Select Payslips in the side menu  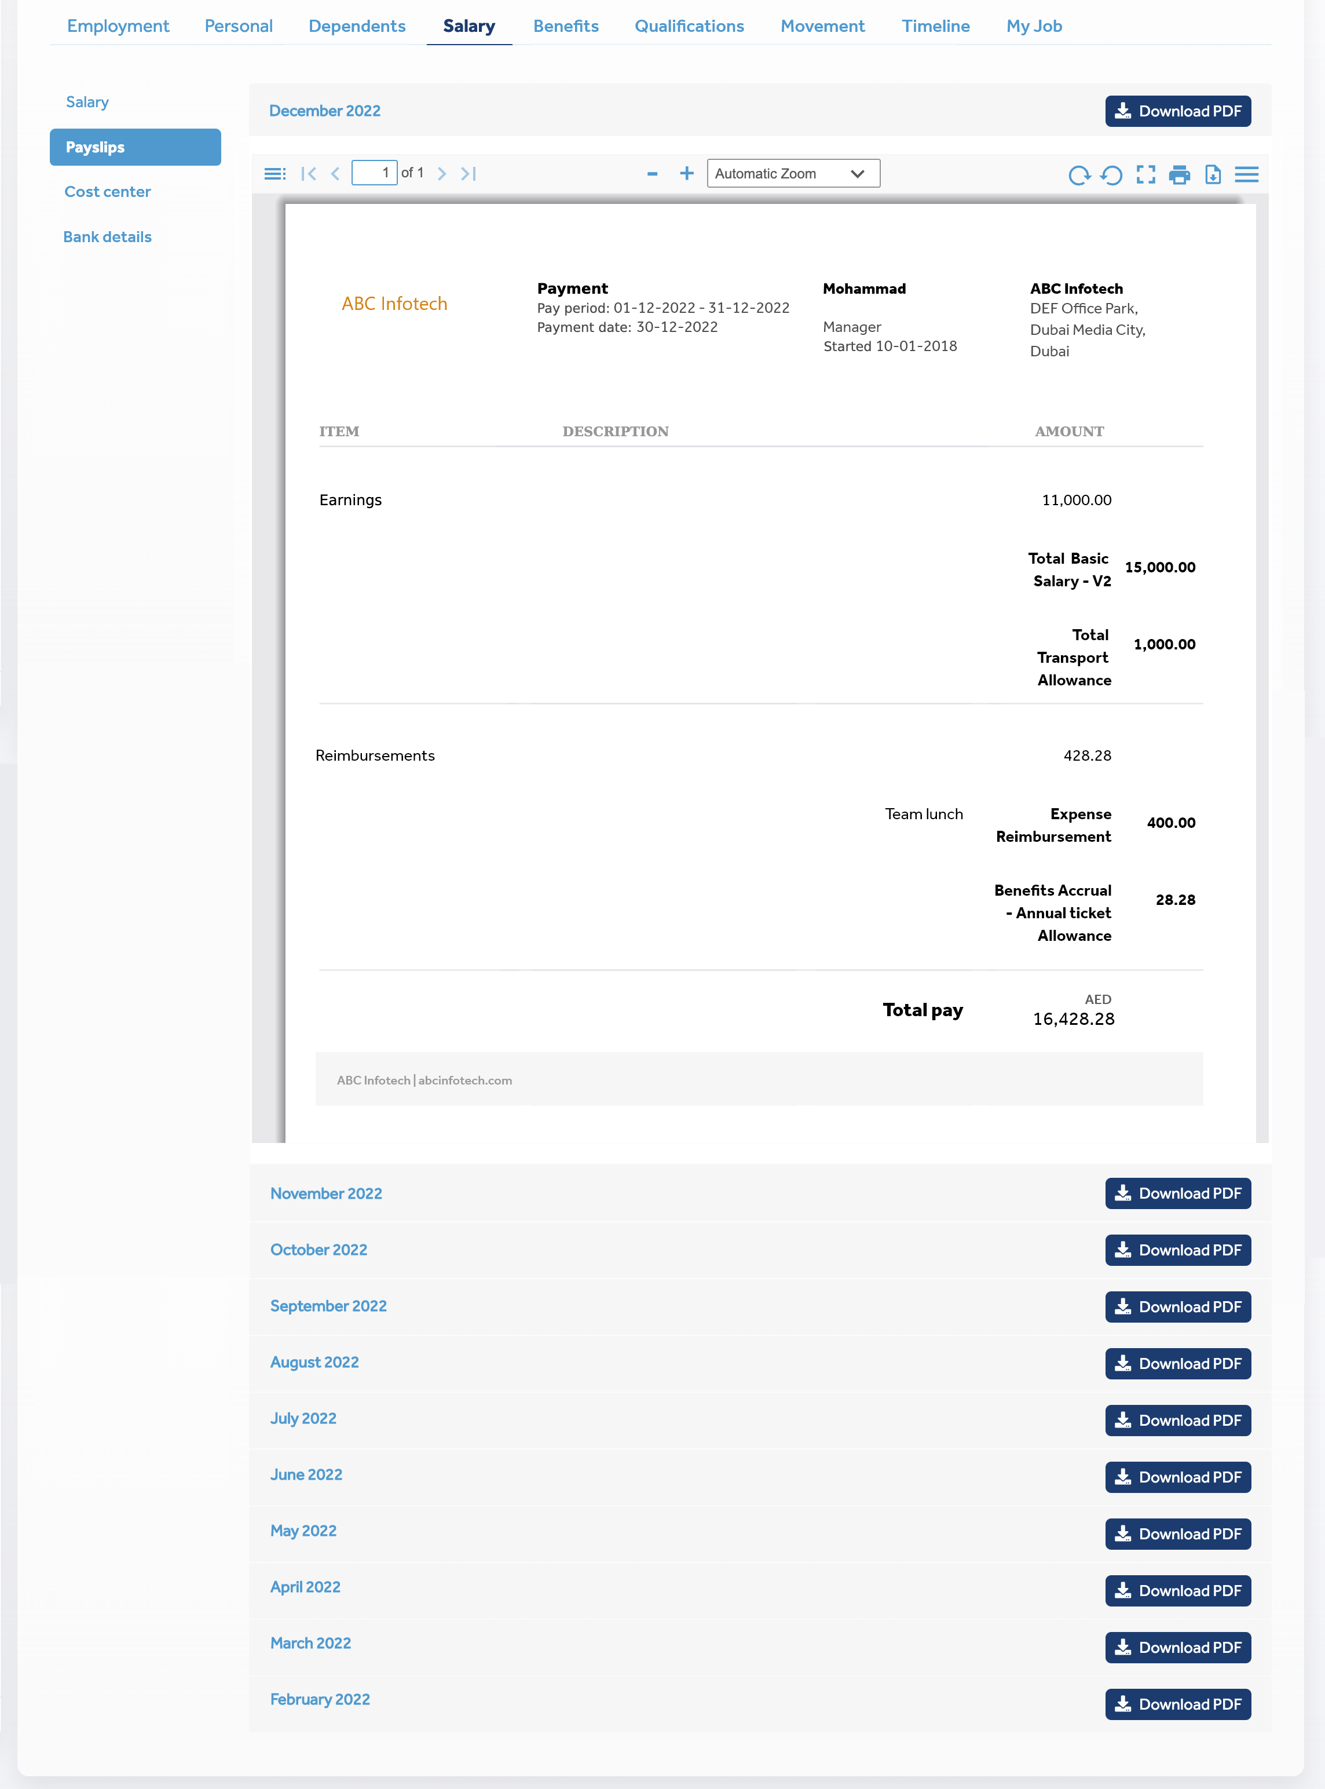[x=136, y=148]
